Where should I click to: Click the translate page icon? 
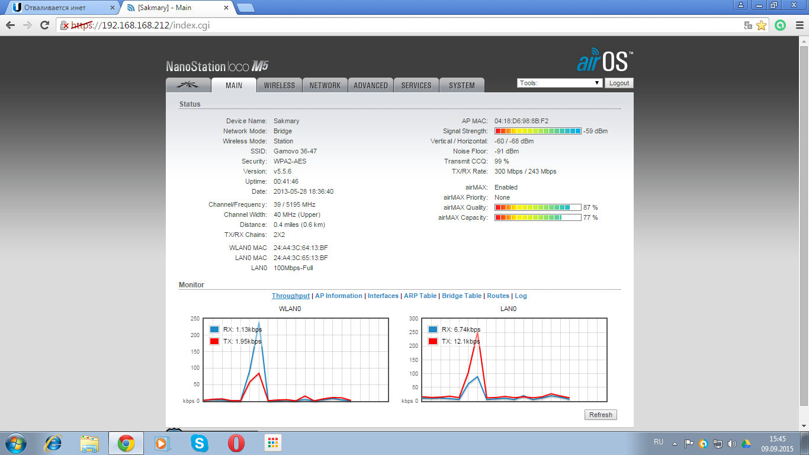pyautogui.click(x=748, y=25)
